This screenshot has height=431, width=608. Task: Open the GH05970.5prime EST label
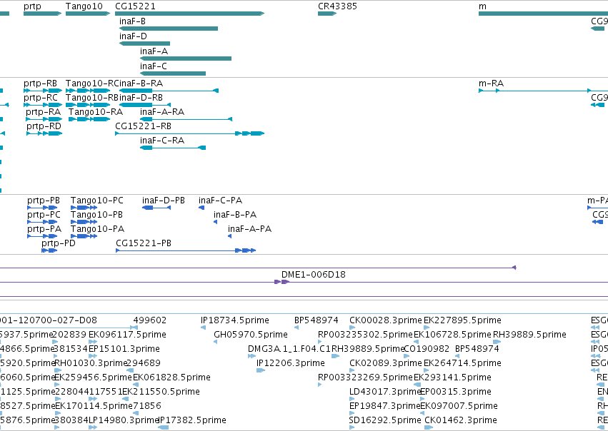[251, 335]
